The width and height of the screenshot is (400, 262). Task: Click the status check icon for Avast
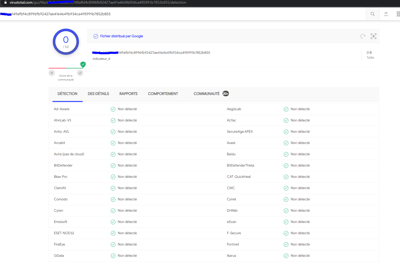click(x=286, y=143)
